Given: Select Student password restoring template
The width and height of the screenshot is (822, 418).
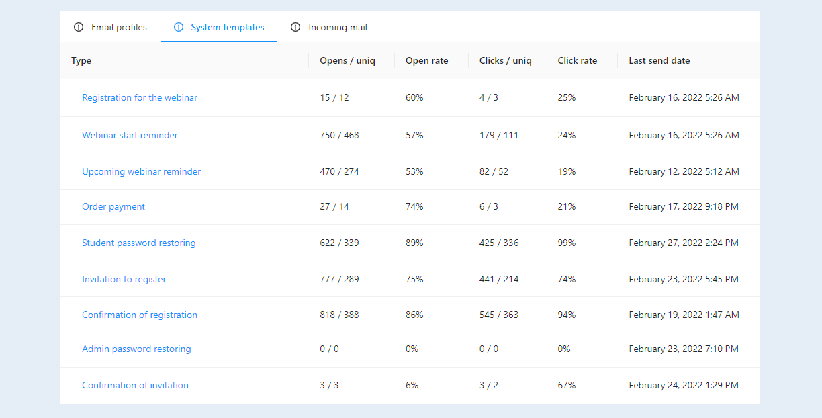Looking at the screenshot, I should coord(139,243).
